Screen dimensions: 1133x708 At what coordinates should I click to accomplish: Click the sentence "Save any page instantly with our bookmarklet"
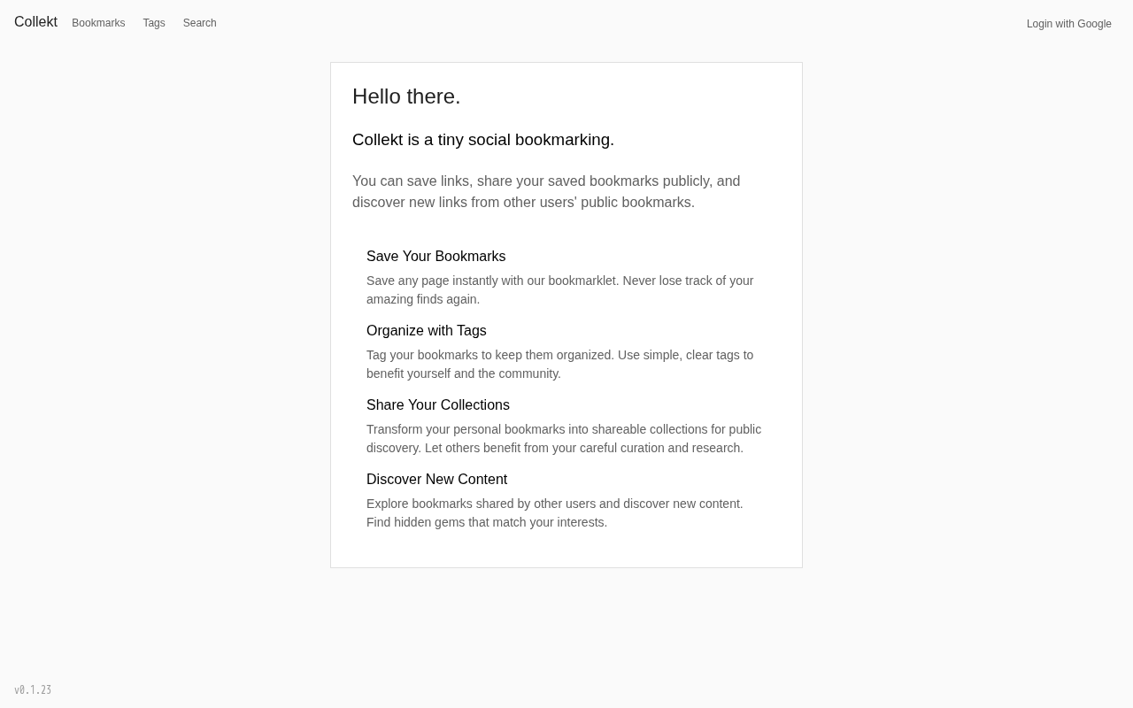(x=492, y=281)
